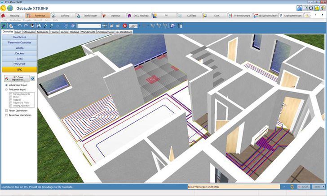The image size is (327, 196).
Task: Click the blue info icon beside IFC import
Action: pos(33,78)
